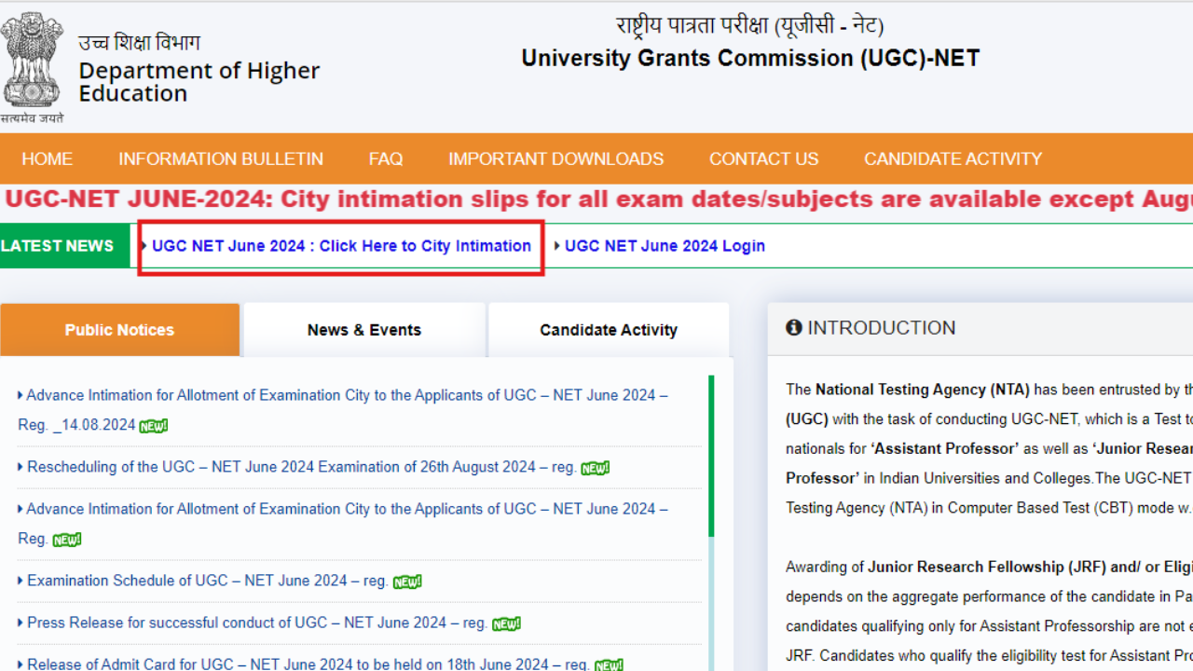
Task: Click the green notices list scrollbar
Action: [711, 457]
